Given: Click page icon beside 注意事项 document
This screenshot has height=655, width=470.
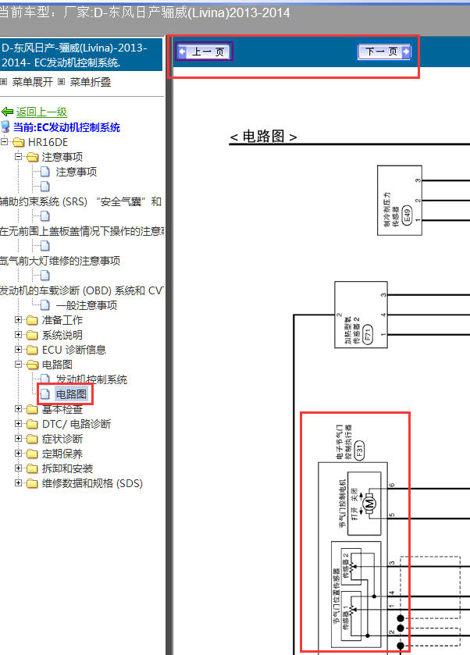Looking at the screenshot, I should click(x=45, y=172).
